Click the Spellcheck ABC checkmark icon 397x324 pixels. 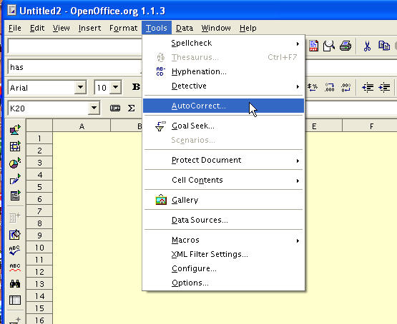point(15,250)
